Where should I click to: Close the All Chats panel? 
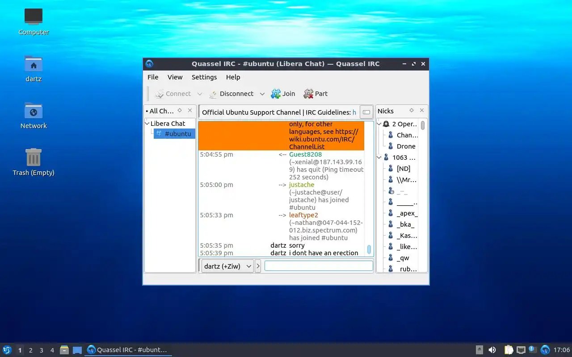[190, 111]
